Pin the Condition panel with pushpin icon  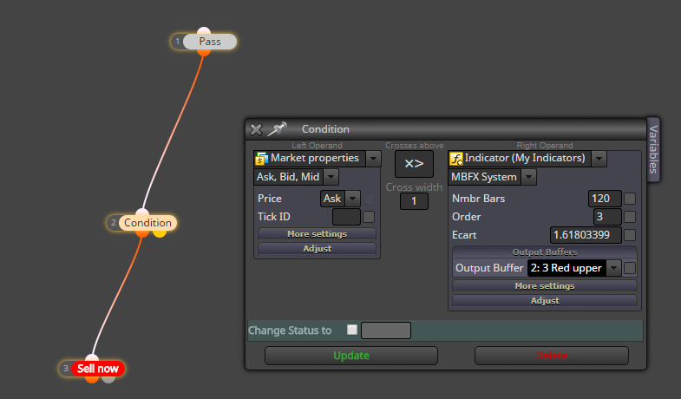click(277, 128)
